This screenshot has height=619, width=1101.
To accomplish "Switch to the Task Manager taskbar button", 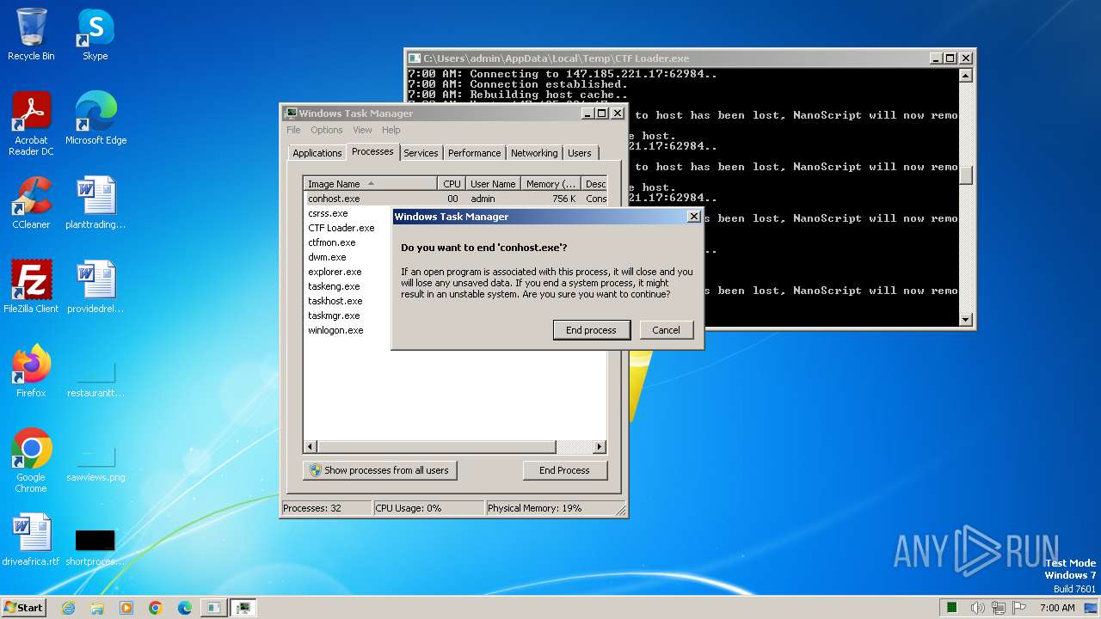I will click(x=243, y=608).
